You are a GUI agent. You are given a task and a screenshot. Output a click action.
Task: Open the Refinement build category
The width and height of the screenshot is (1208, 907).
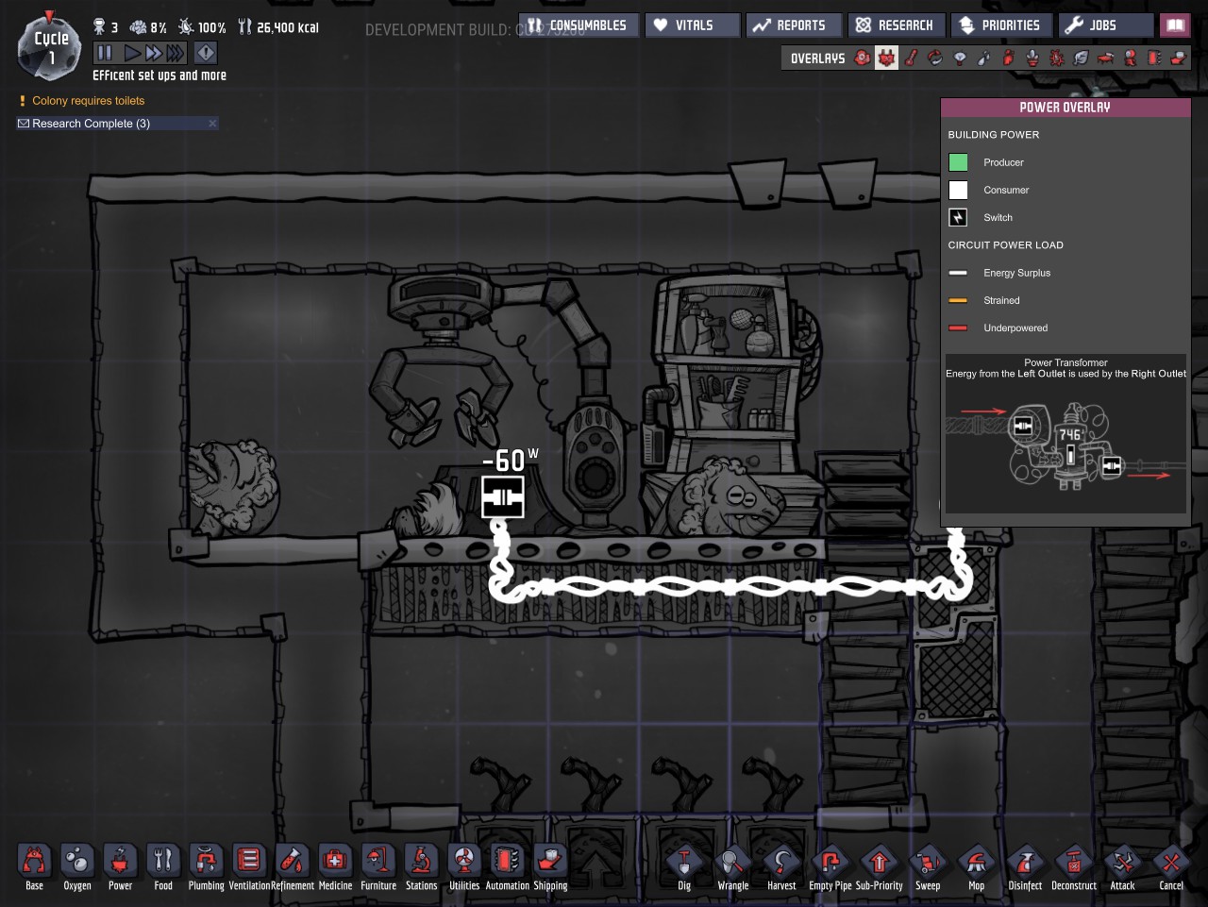(x=293, y=867)
